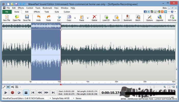Open the dropdown arrow next to the help icon
Screen dimensions: 179x102
pos(175,12)
